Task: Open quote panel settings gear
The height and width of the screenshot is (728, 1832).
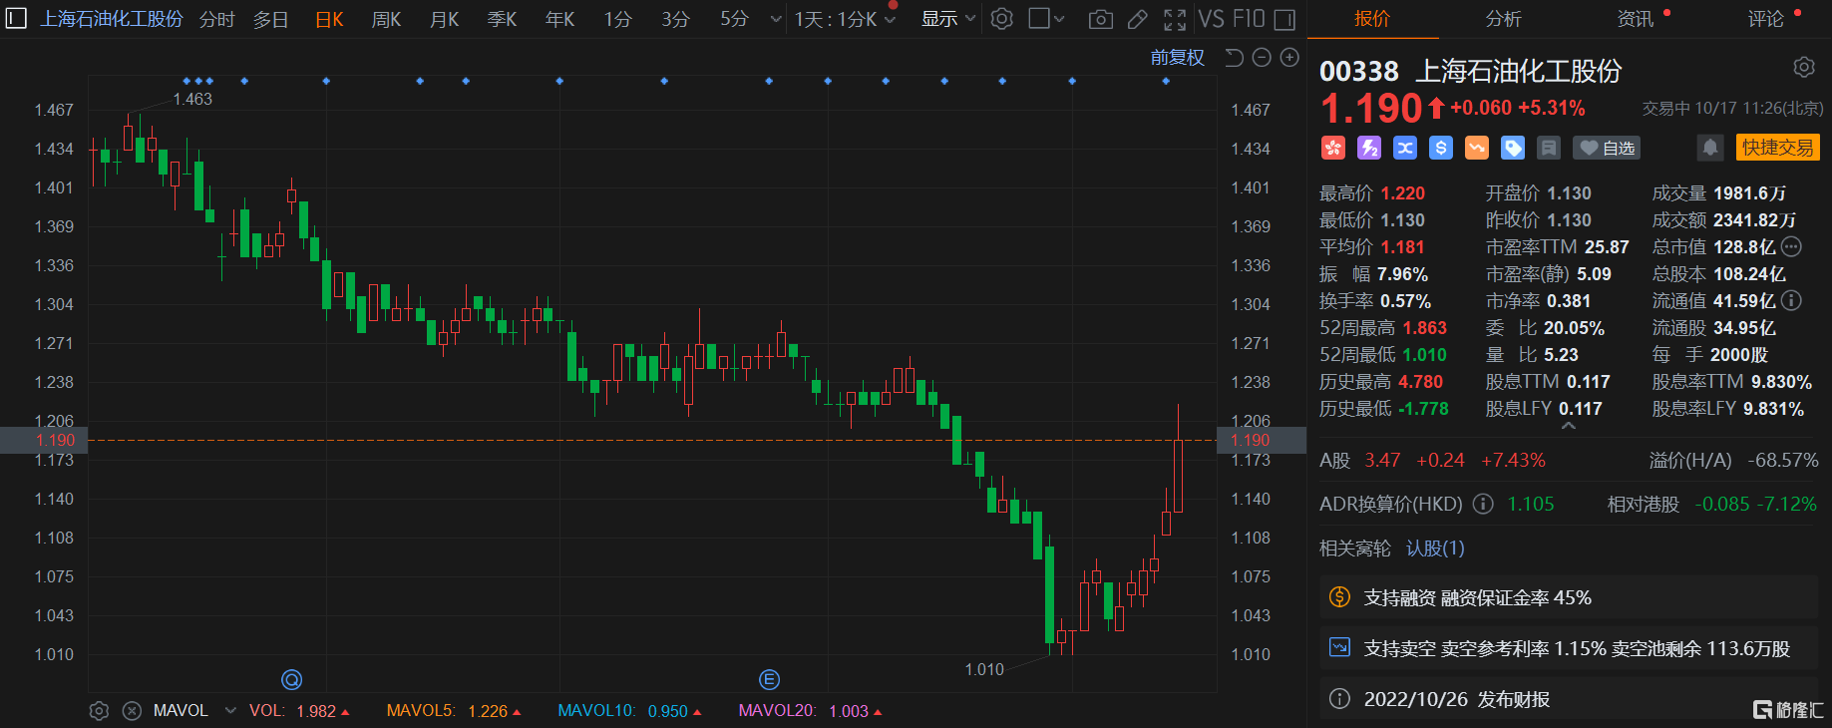Action: [1804, 67]
